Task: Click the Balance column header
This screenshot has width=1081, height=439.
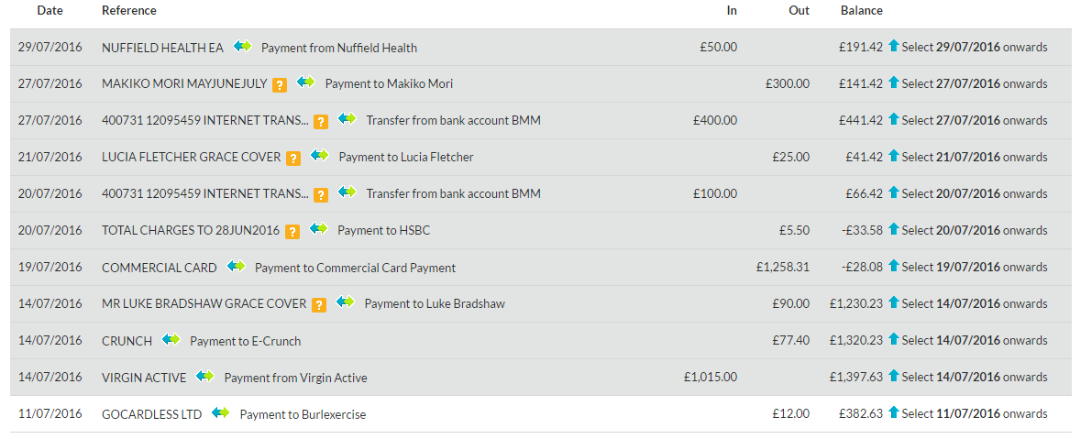Action: click(x=861, y=10)
